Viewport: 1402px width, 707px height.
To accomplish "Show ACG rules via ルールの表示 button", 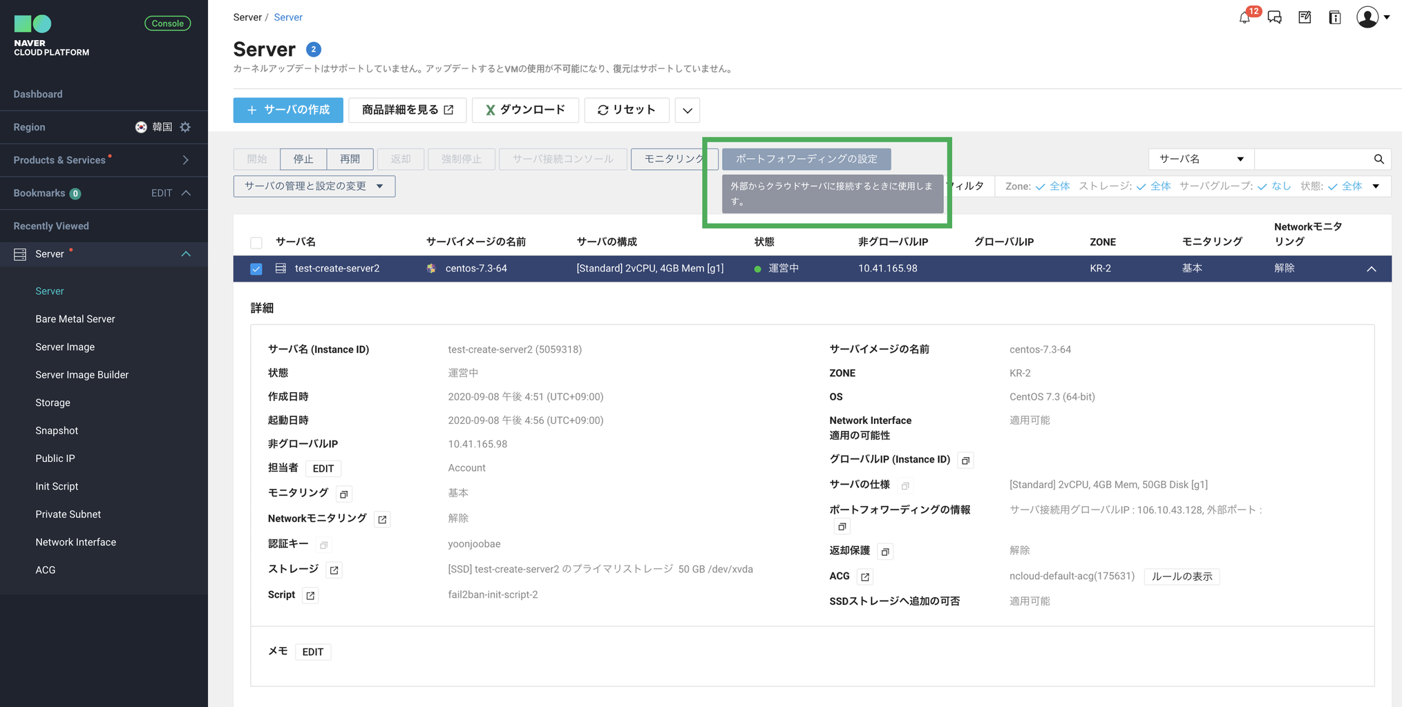I will pyautogui.click(x=1182, y=576).
